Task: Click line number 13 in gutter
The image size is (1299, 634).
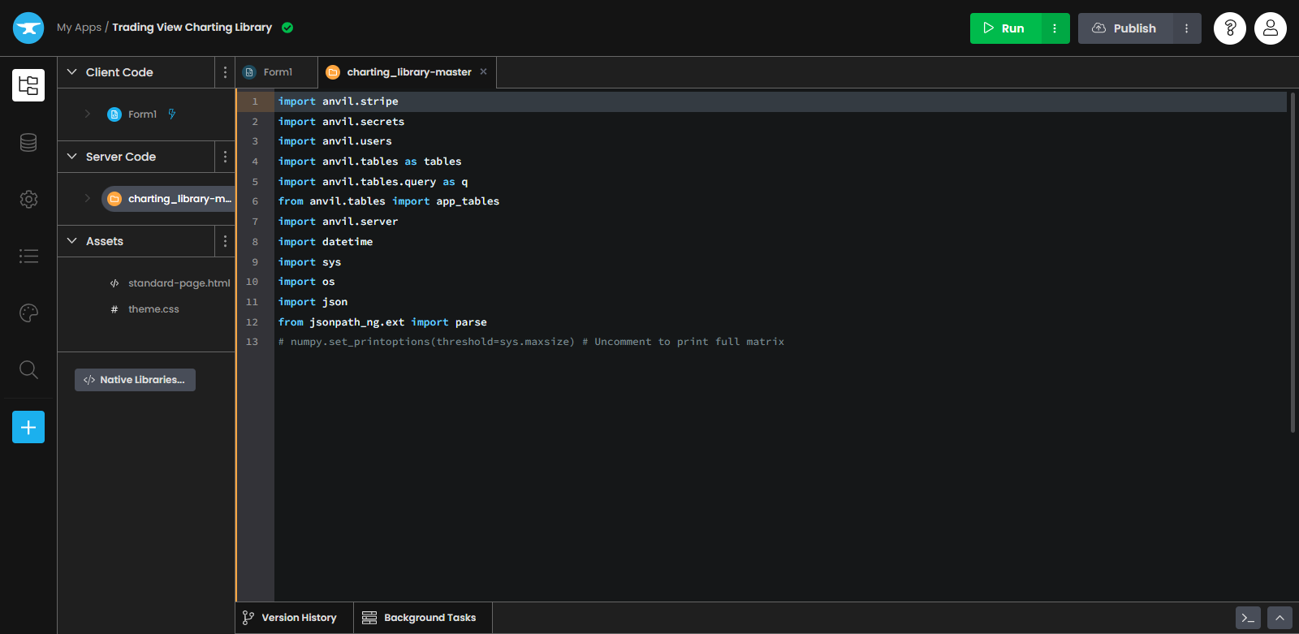Action: 252,342
